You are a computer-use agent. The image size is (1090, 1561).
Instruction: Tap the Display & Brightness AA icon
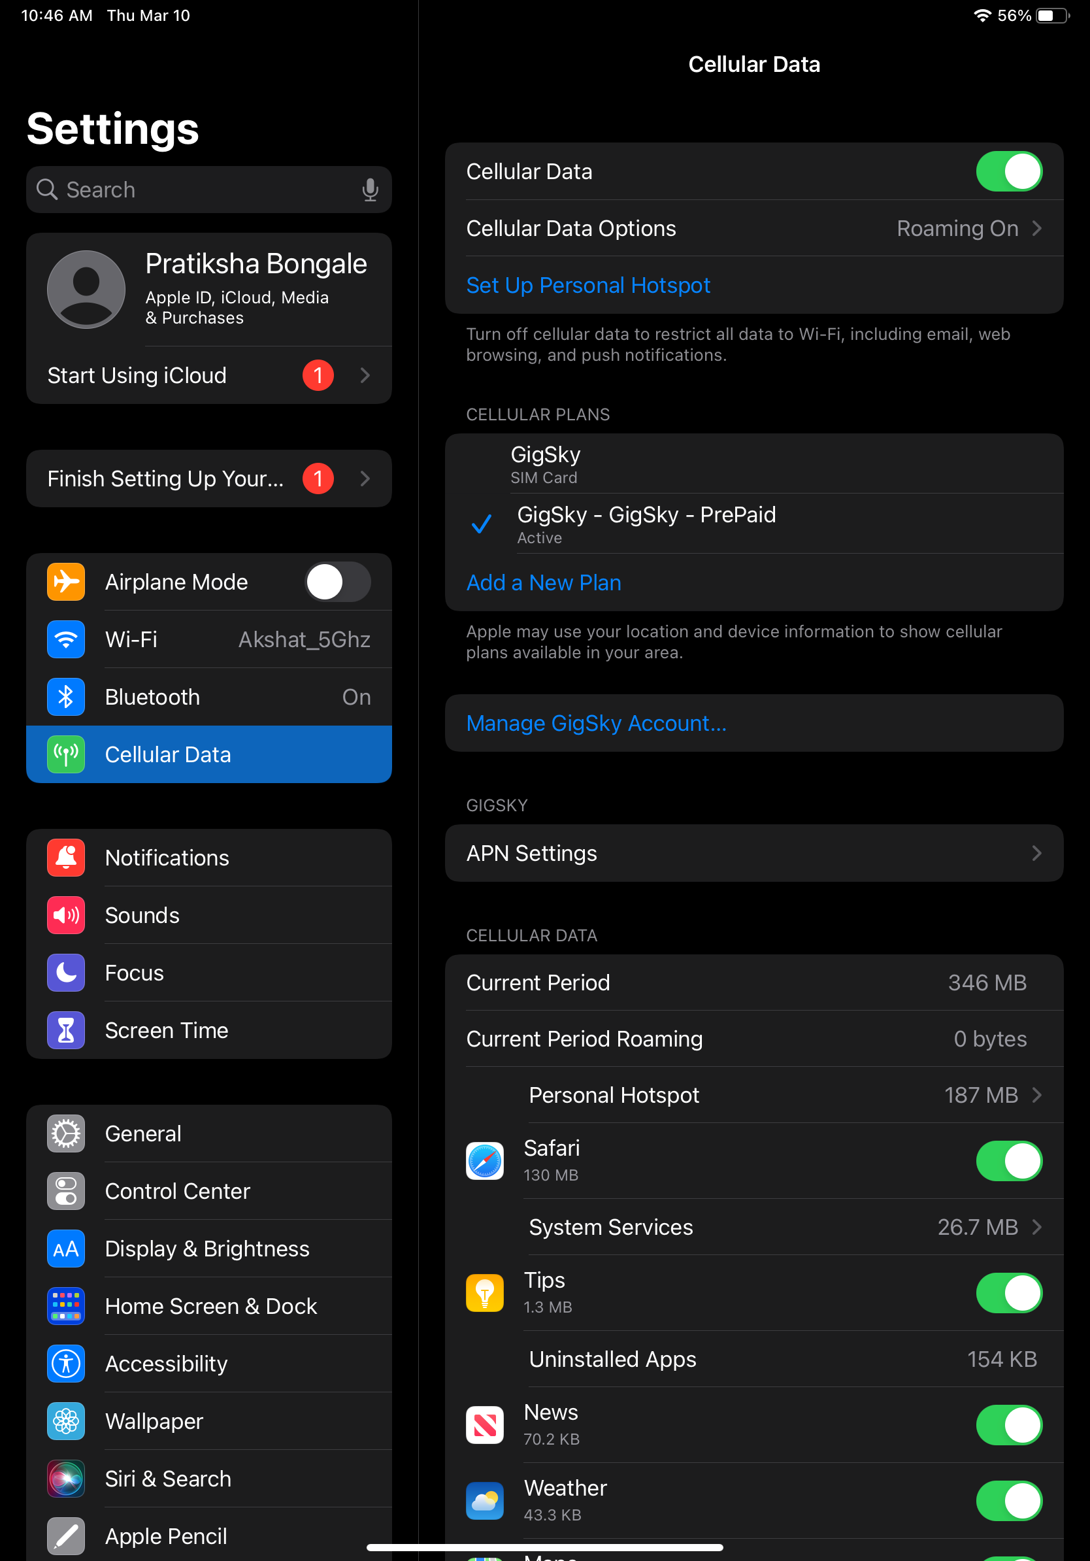66,1249
